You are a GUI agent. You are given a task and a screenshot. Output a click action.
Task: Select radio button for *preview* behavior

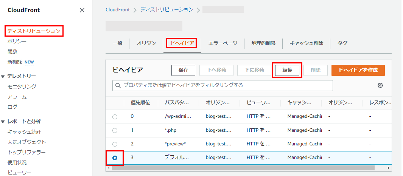[115, 144]
